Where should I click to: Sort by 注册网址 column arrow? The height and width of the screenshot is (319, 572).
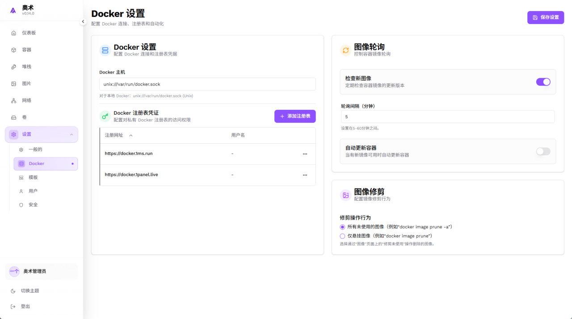(131, 135)
